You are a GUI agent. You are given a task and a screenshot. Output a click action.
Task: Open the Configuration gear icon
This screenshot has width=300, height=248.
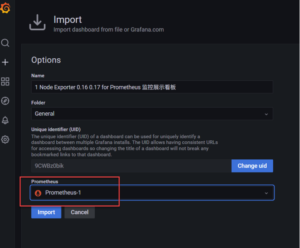pyautogui.click(x=5, y=140)
